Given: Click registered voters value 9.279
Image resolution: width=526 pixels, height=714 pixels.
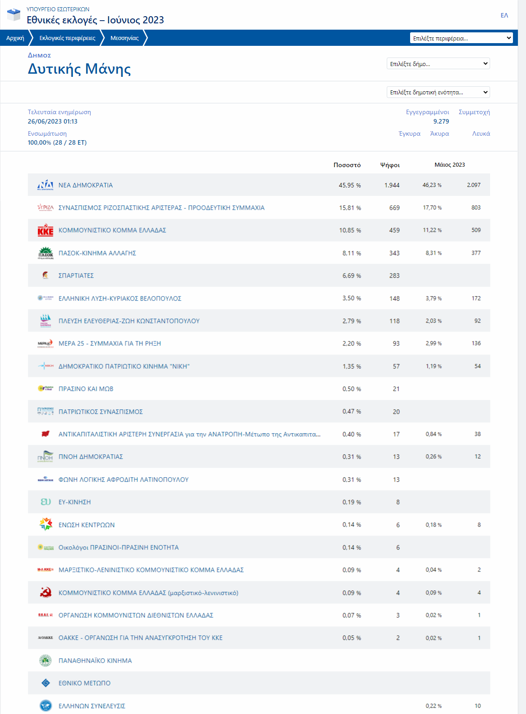Looking at the screenshot, I should 441,121.
